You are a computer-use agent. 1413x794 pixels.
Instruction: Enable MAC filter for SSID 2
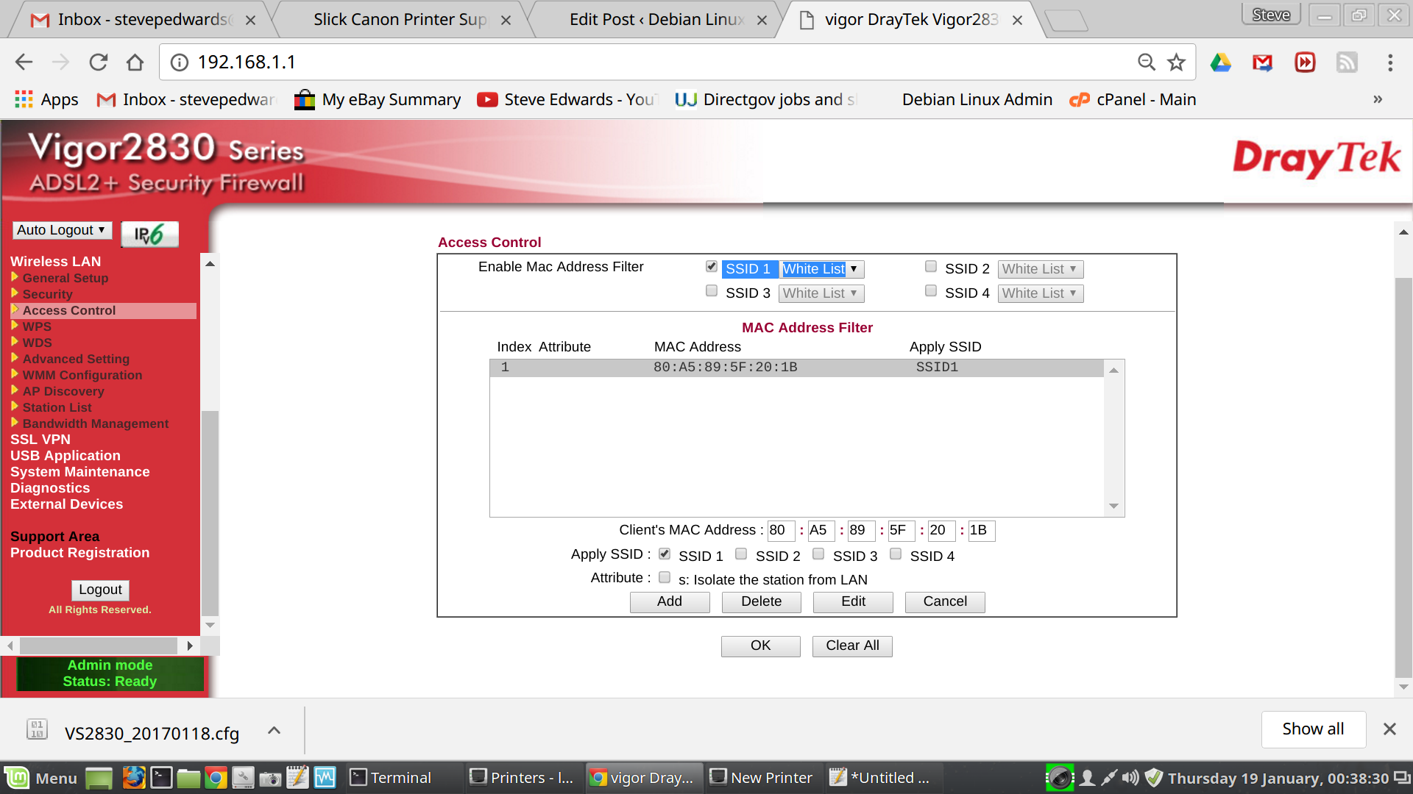[x=931, y=267]
